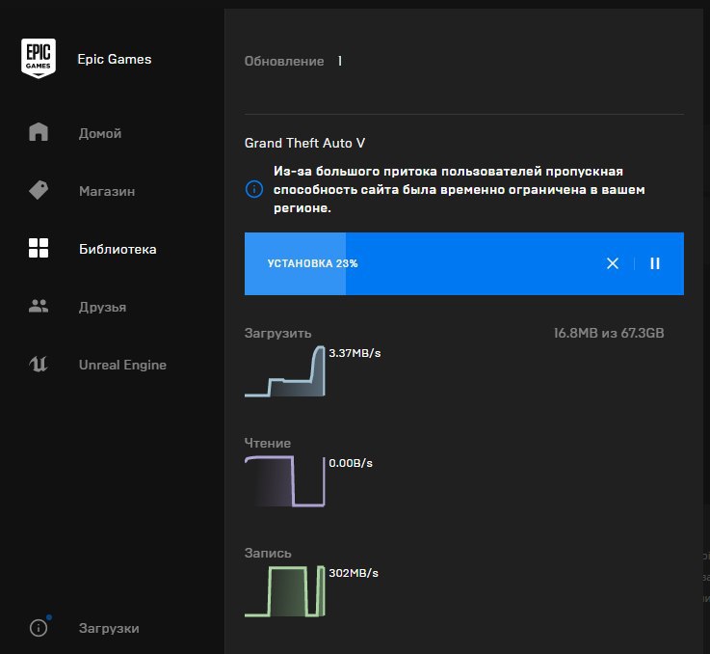Viewport: 710px width, 654px height.
Task: Click the Друзья people icon
Action: pyautogui.click(x=39, y=306)
